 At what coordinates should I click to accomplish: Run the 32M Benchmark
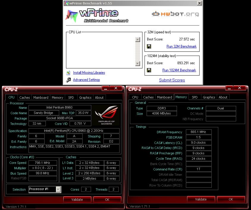181,46
